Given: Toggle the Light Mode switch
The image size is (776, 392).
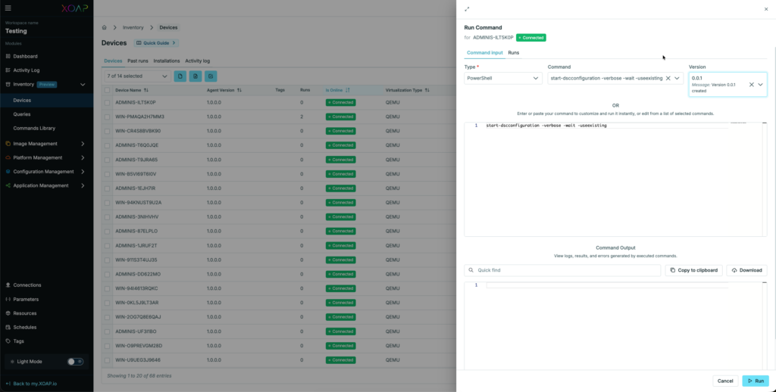Looking at the screenshot, I should (75, 362).
